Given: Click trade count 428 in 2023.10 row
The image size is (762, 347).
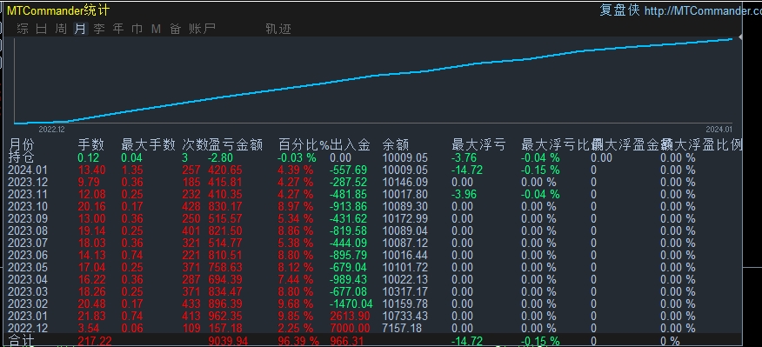Looking at the screenshot, I should [191, 207].
